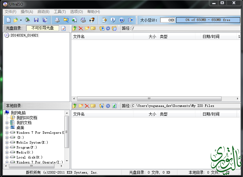Click the red X delete in 本地目录 toolbar
243x177 pixels.
tap(87, 106)
